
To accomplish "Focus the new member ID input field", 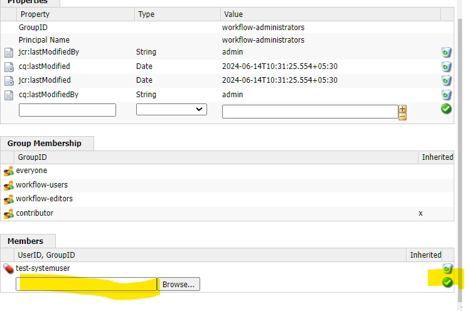I will 87,284.
